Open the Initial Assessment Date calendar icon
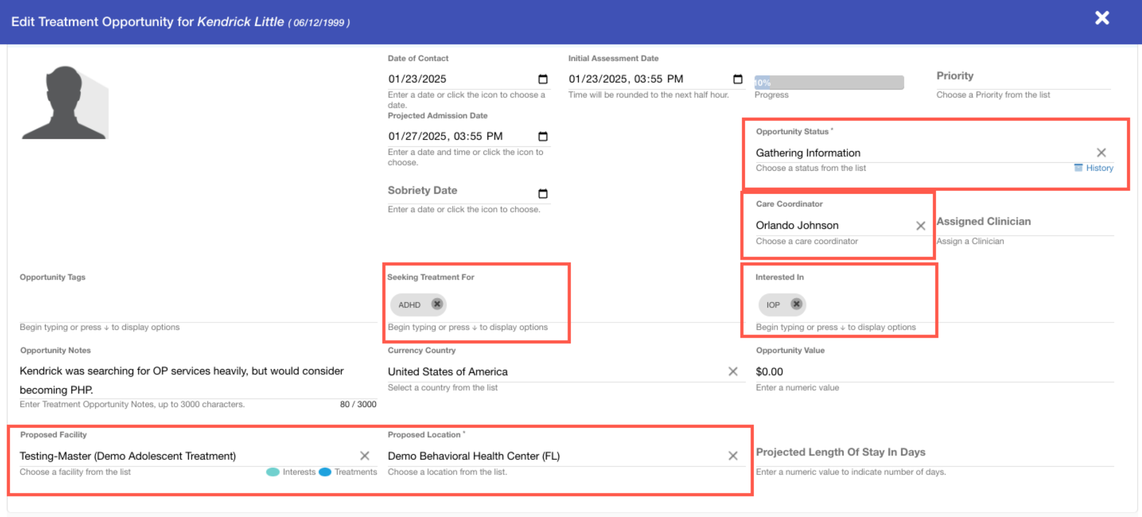 point(737,79)
